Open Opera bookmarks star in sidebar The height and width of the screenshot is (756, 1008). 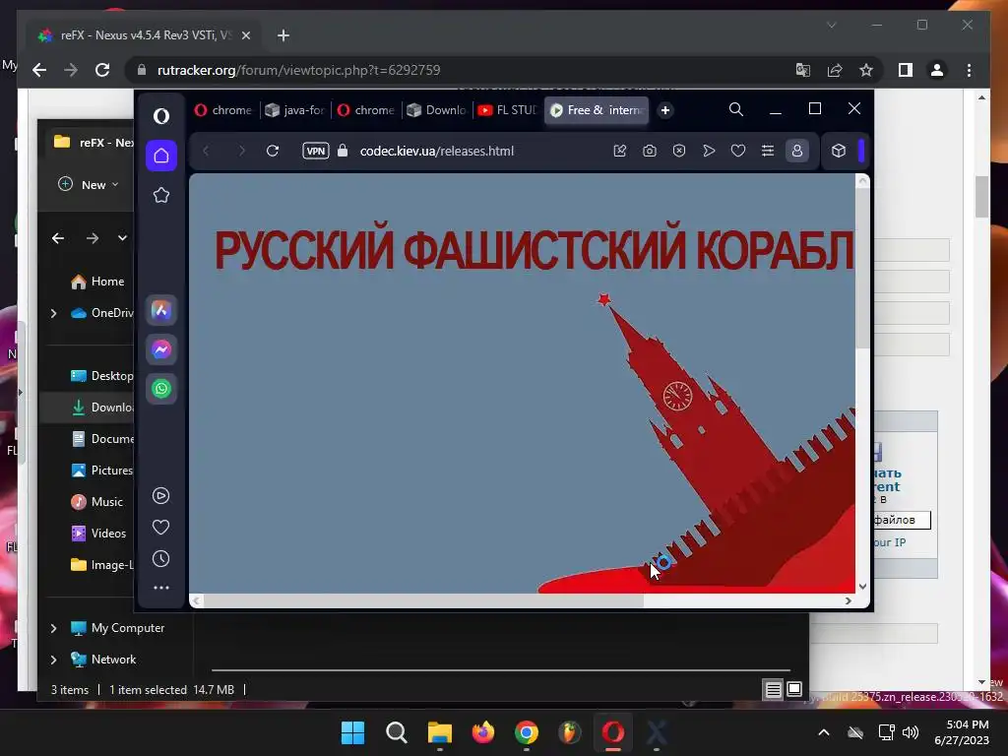[161, 195]
